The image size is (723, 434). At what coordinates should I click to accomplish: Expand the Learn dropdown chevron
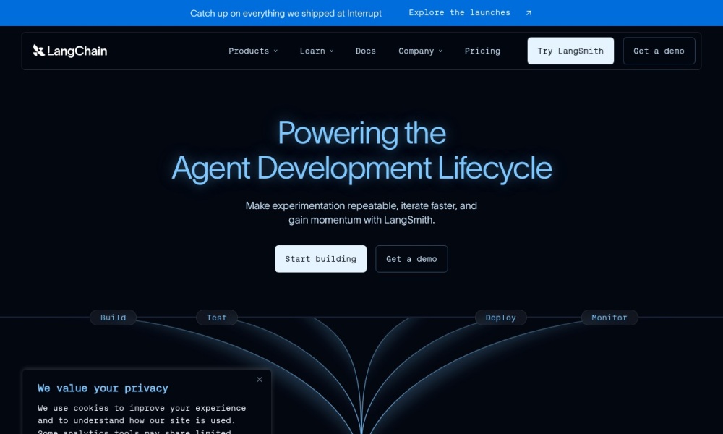332,51
